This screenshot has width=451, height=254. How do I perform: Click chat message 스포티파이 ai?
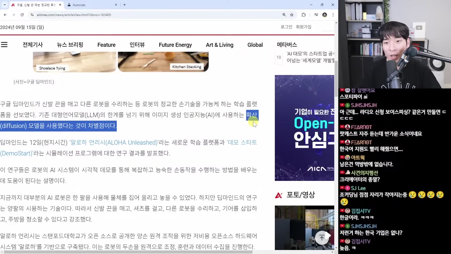(x=353, y=97)
